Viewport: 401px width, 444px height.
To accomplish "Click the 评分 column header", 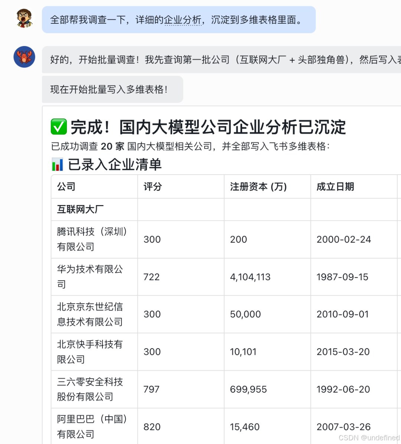I will [181, 187].
